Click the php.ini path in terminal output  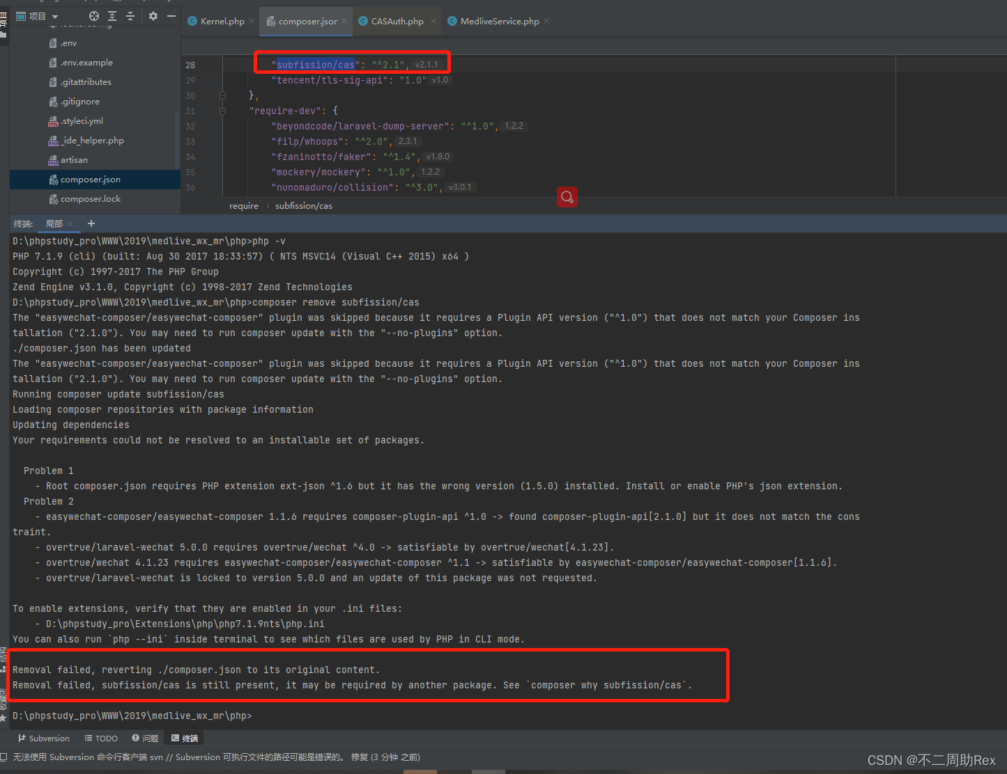pos(185,624)
